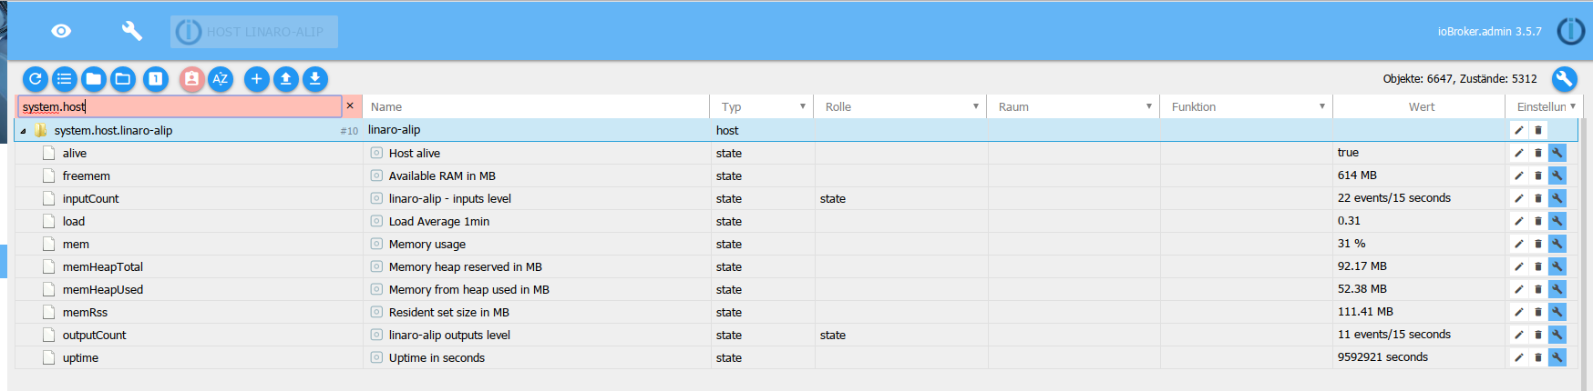Click the Wert column header
Viewport: 1593px width, 391px height.
(1421, 106)
